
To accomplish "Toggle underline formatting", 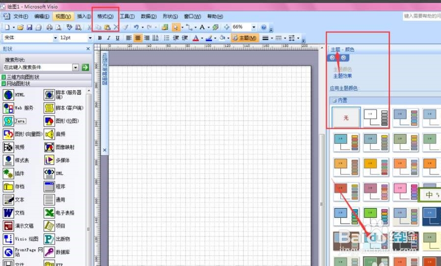I will [118, 38].
